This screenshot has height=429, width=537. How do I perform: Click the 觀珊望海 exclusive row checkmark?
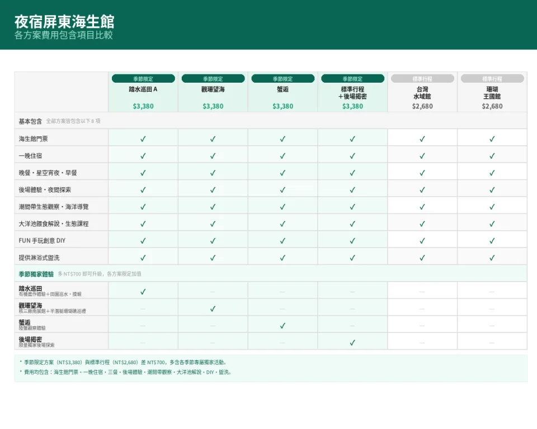click(213, 308)
